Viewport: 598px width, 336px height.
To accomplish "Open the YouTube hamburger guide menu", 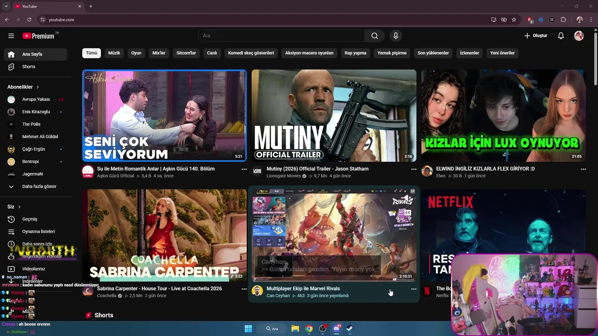I will pos(11,36).
